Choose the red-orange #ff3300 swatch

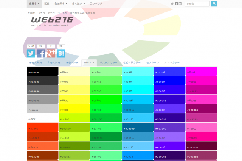43,127
